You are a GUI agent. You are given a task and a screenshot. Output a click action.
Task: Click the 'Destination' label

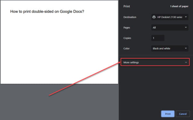pos(130,17)
